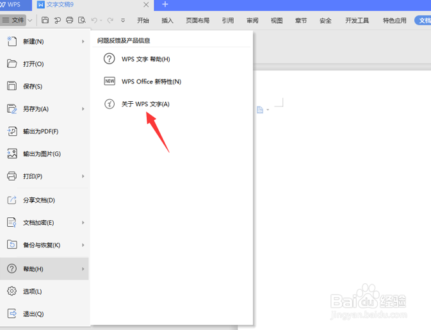The width and height of the screenshot is (431, 330).
Task: Expand the 文档加密(E) submenu arrow
Action: (83, 222)
